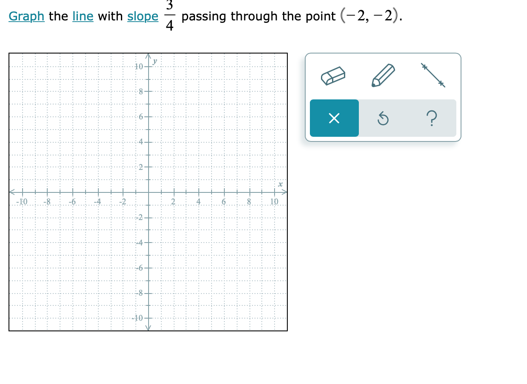Click the origin of the graph
Image resolution: width=527 pixels, height=384 pixels.
[149, 192]
